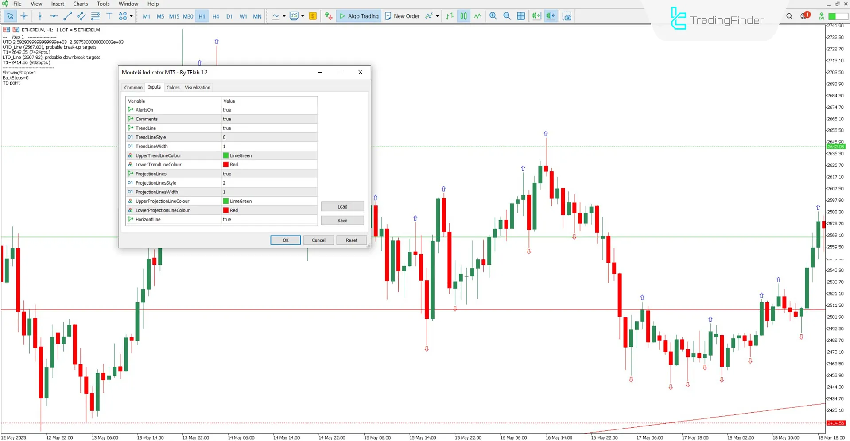This screenshot has width=850, height=441.
Task: Click the Reset button in the dialog
Action: pos(351,240)
